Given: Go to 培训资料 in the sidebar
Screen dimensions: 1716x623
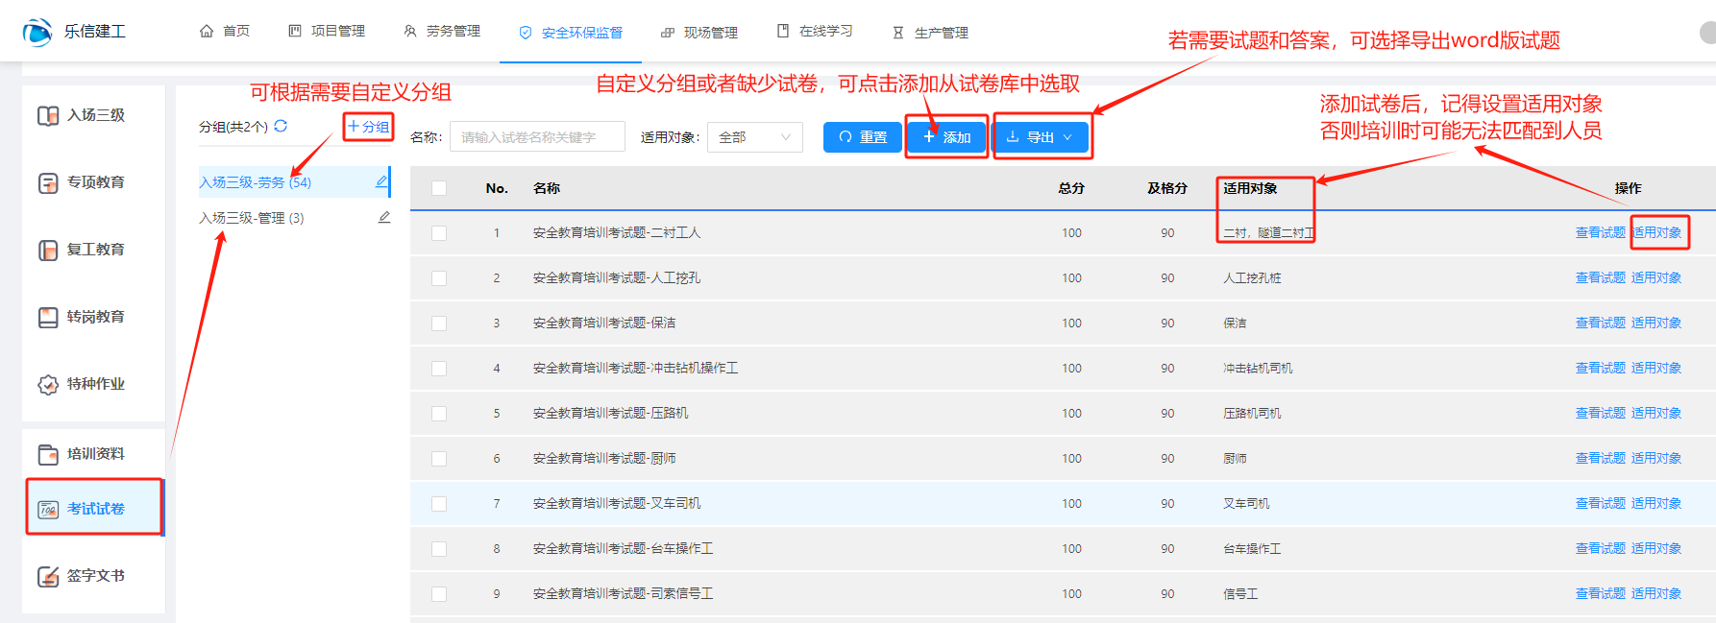Looking at the screenshot, I should point(94,454).
